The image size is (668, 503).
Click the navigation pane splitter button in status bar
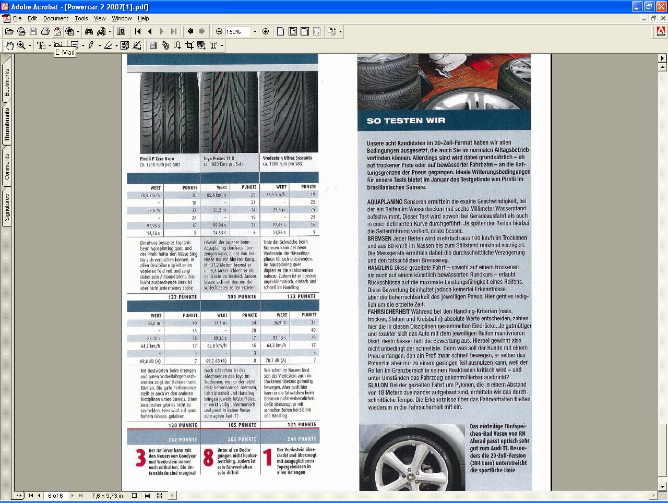pyautogui.click(x=19, y=496)
